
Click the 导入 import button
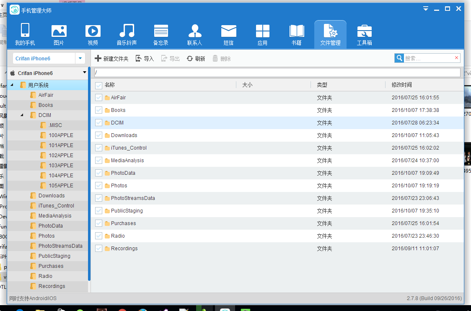click(145, 59)
